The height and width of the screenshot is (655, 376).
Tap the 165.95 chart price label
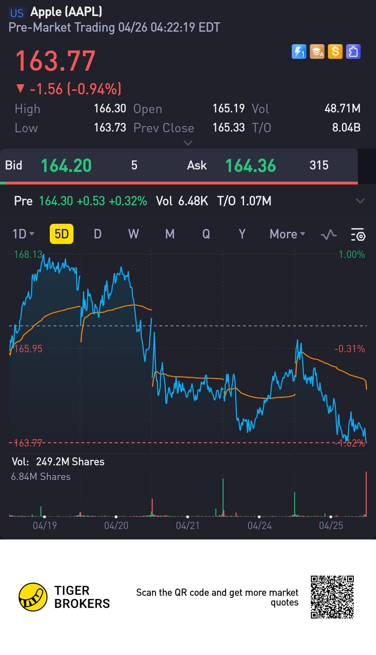tap(28, 349)
